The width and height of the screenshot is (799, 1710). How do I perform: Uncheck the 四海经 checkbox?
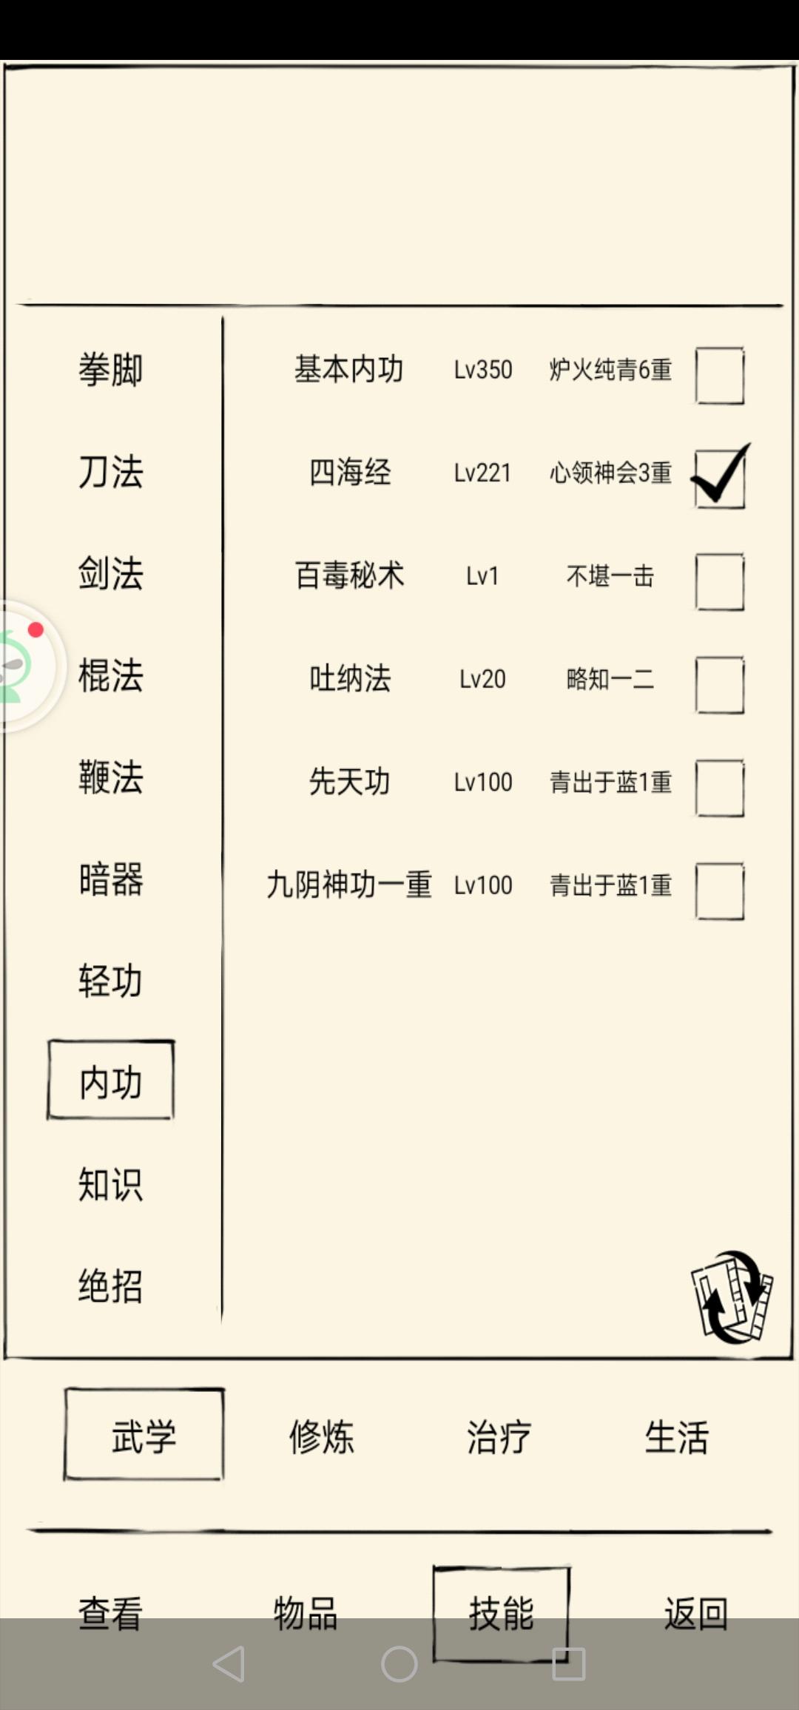pos(720,479)
